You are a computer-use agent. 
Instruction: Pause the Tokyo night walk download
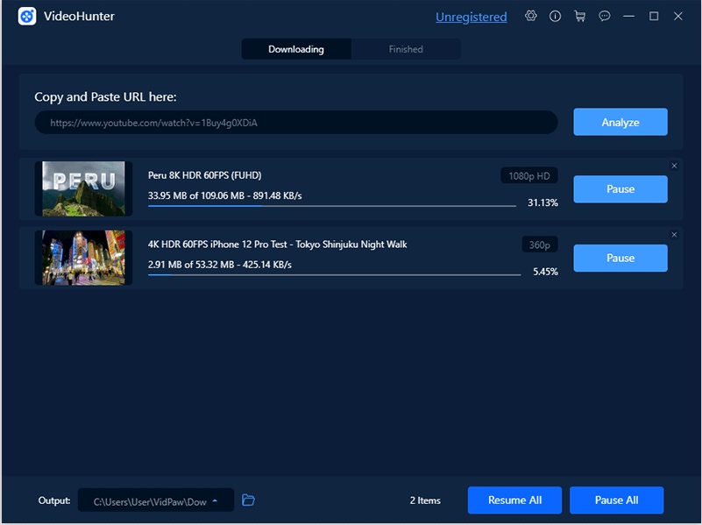click(620, 258)
